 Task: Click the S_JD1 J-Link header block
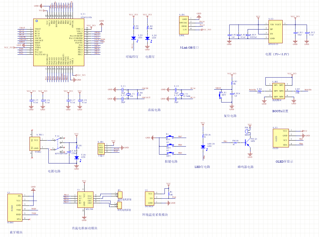pyautogui.click(x=183, y=25)
